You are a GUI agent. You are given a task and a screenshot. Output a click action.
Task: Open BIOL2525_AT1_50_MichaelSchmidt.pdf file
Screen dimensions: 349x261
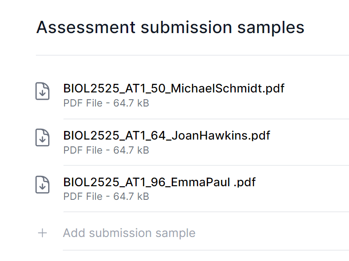174,88
